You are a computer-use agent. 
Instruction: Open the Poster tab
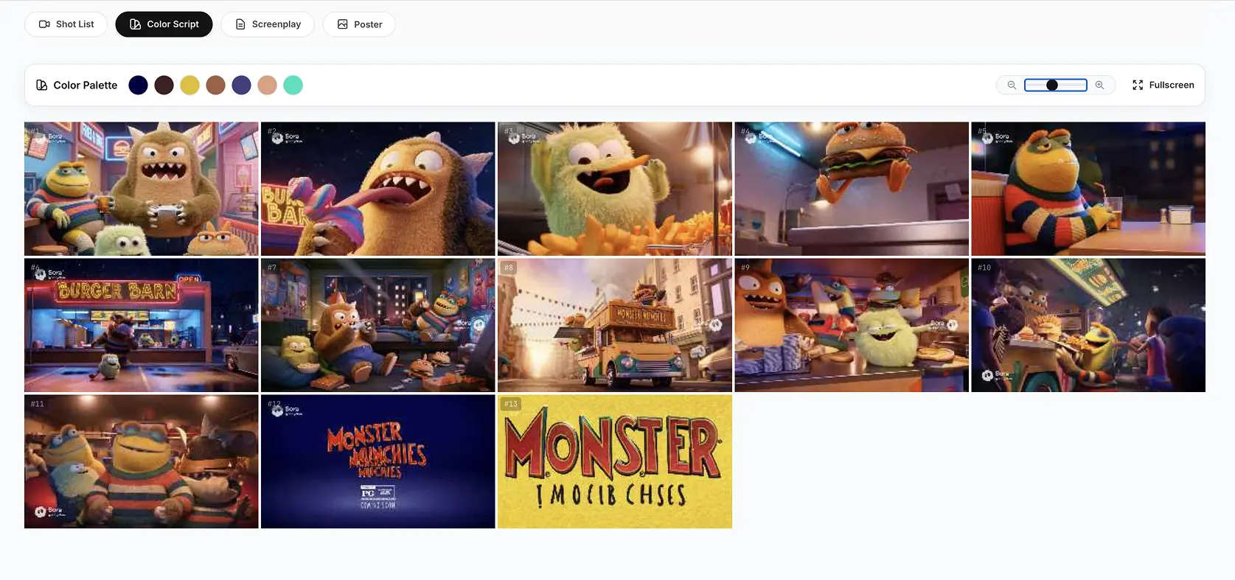pos(359,24)
